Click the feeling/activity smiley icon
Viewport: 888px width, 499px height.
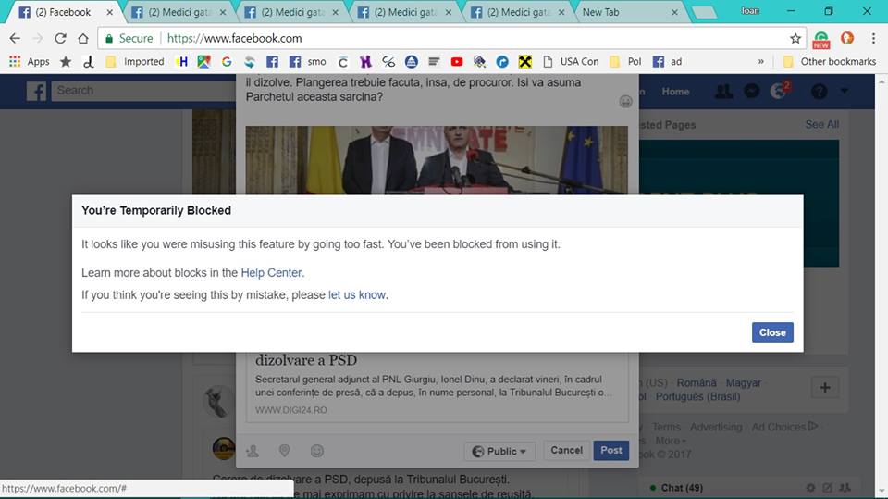(x=316, y=451)
